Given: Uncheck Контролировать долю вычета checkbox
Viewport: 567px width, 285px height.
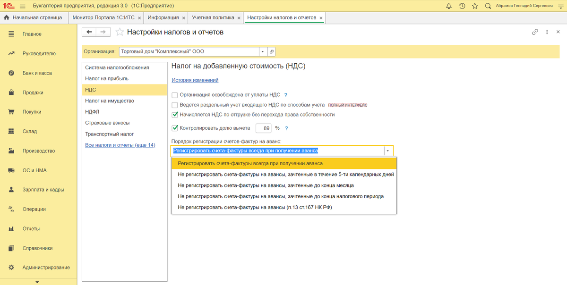Looking at the screenshot, I should click(x=175, y=128).
